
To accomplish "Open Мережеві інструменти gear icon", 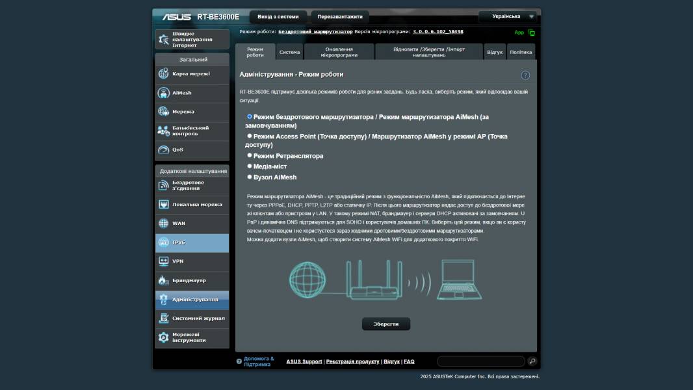I will [x=164, y=337].
